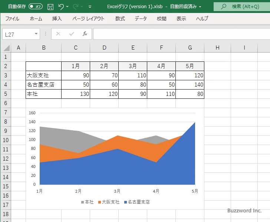The image size is (270, 222).
Task: Open the Redo history dropdown arrow
Action: pos(82,7)
